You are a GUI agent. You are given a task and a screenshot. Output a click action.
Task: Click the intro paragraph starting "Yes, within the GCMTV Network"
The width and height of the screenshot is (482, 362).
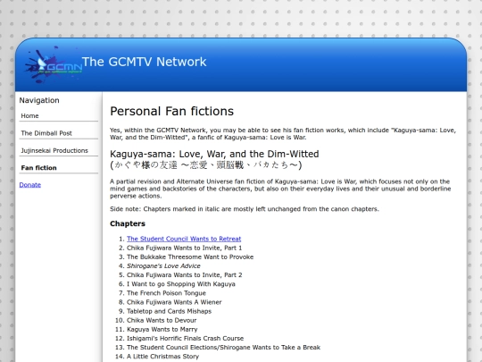click(x=283, y=133)
